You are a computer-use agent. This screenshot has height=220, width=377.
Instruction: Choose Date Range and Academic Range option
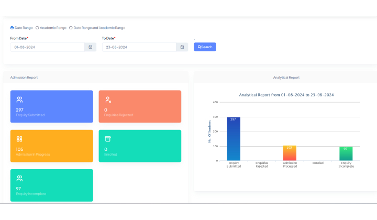coord(71,28)
